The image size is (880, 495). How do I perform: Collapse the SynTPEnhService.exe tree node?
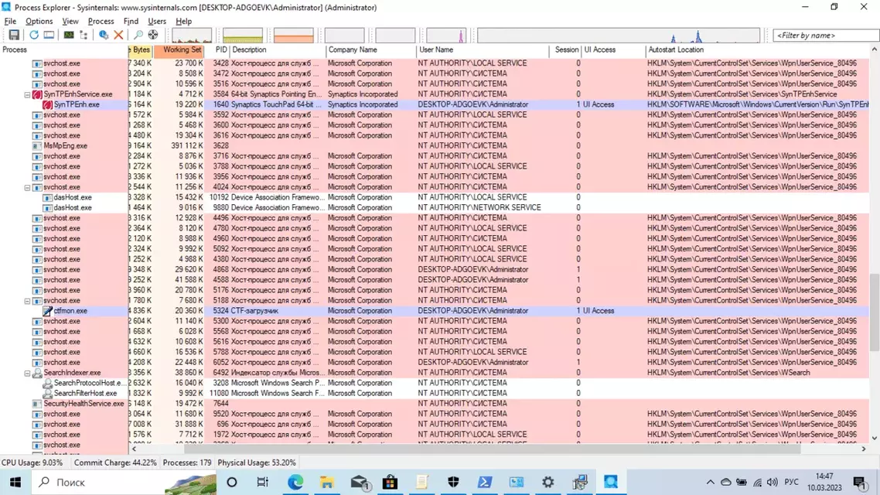point(27,95)
